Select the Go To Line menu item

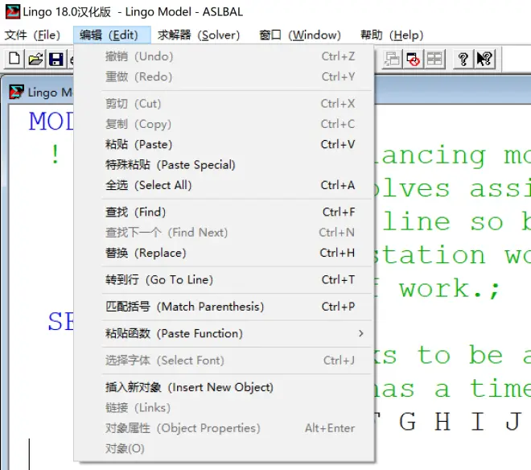coord(159,279)
